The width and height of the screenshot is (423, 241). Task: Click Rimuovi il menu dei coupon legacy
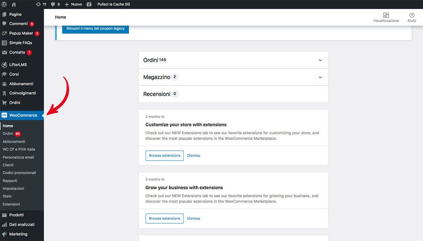tap(95, 29)
